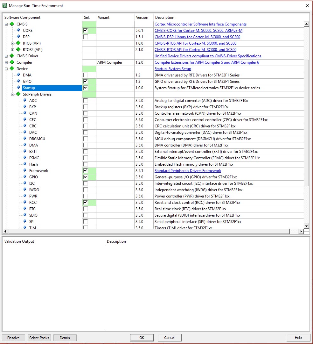The image size is (313, 344).
Task: Click the blue diamond icon next to CORE
Action: (x=19, y=31)
